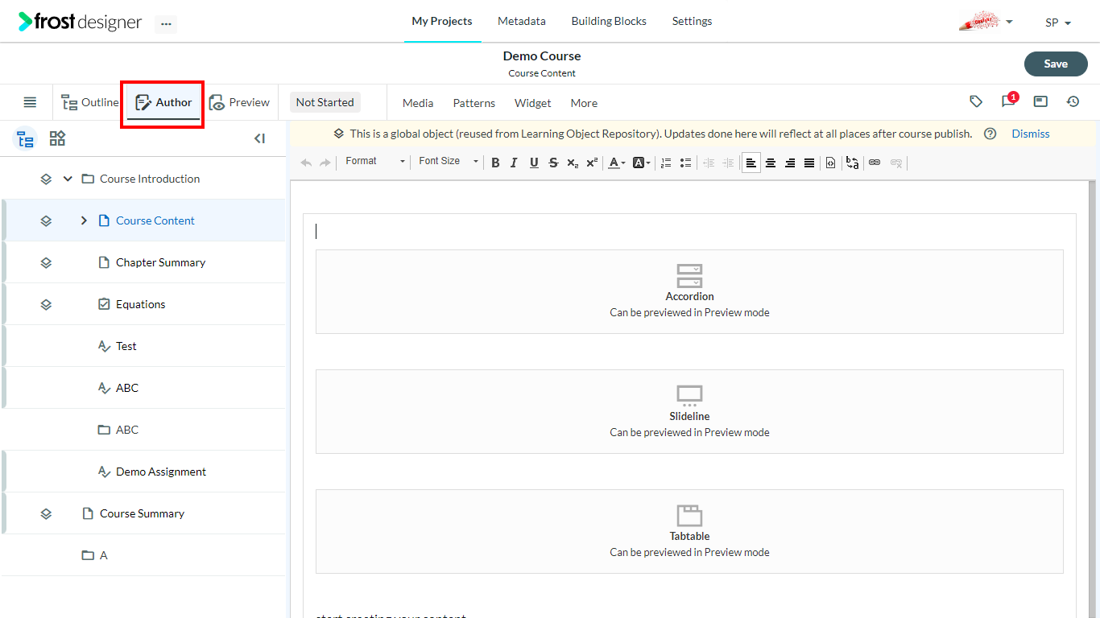1100x618 pixels.
Task: Open the More menu
Action: coord(584,103)
